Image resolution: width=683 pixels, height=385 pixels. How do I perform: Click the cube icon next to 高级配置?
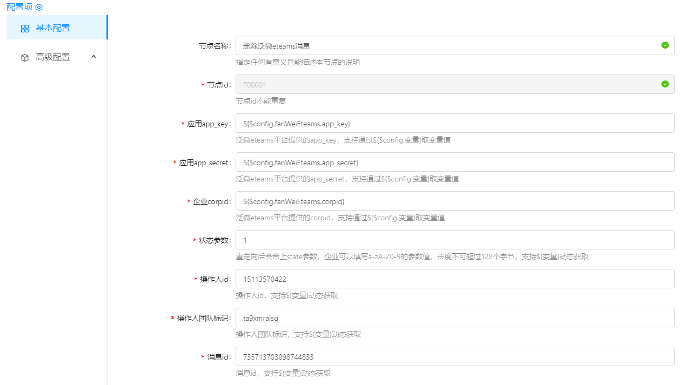coord(25,57)
